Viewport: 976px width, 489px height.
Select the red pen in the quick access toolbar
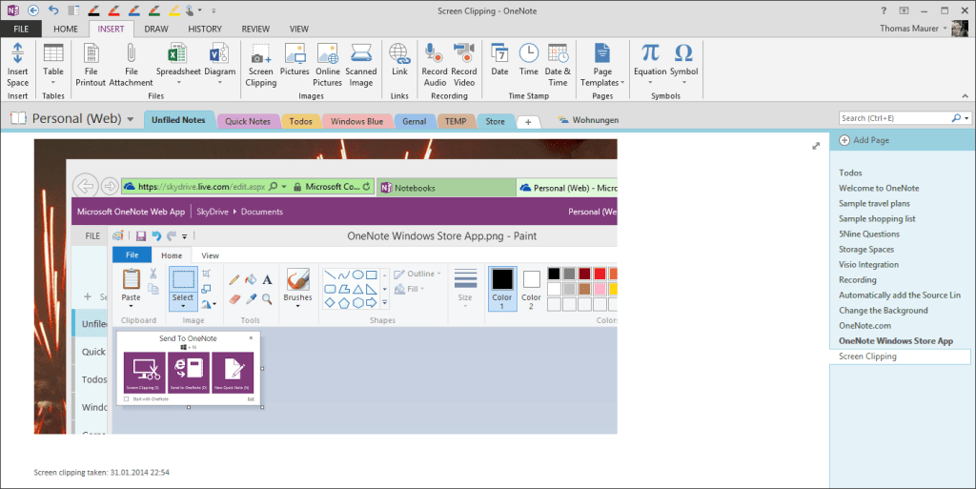coord(114,10)
